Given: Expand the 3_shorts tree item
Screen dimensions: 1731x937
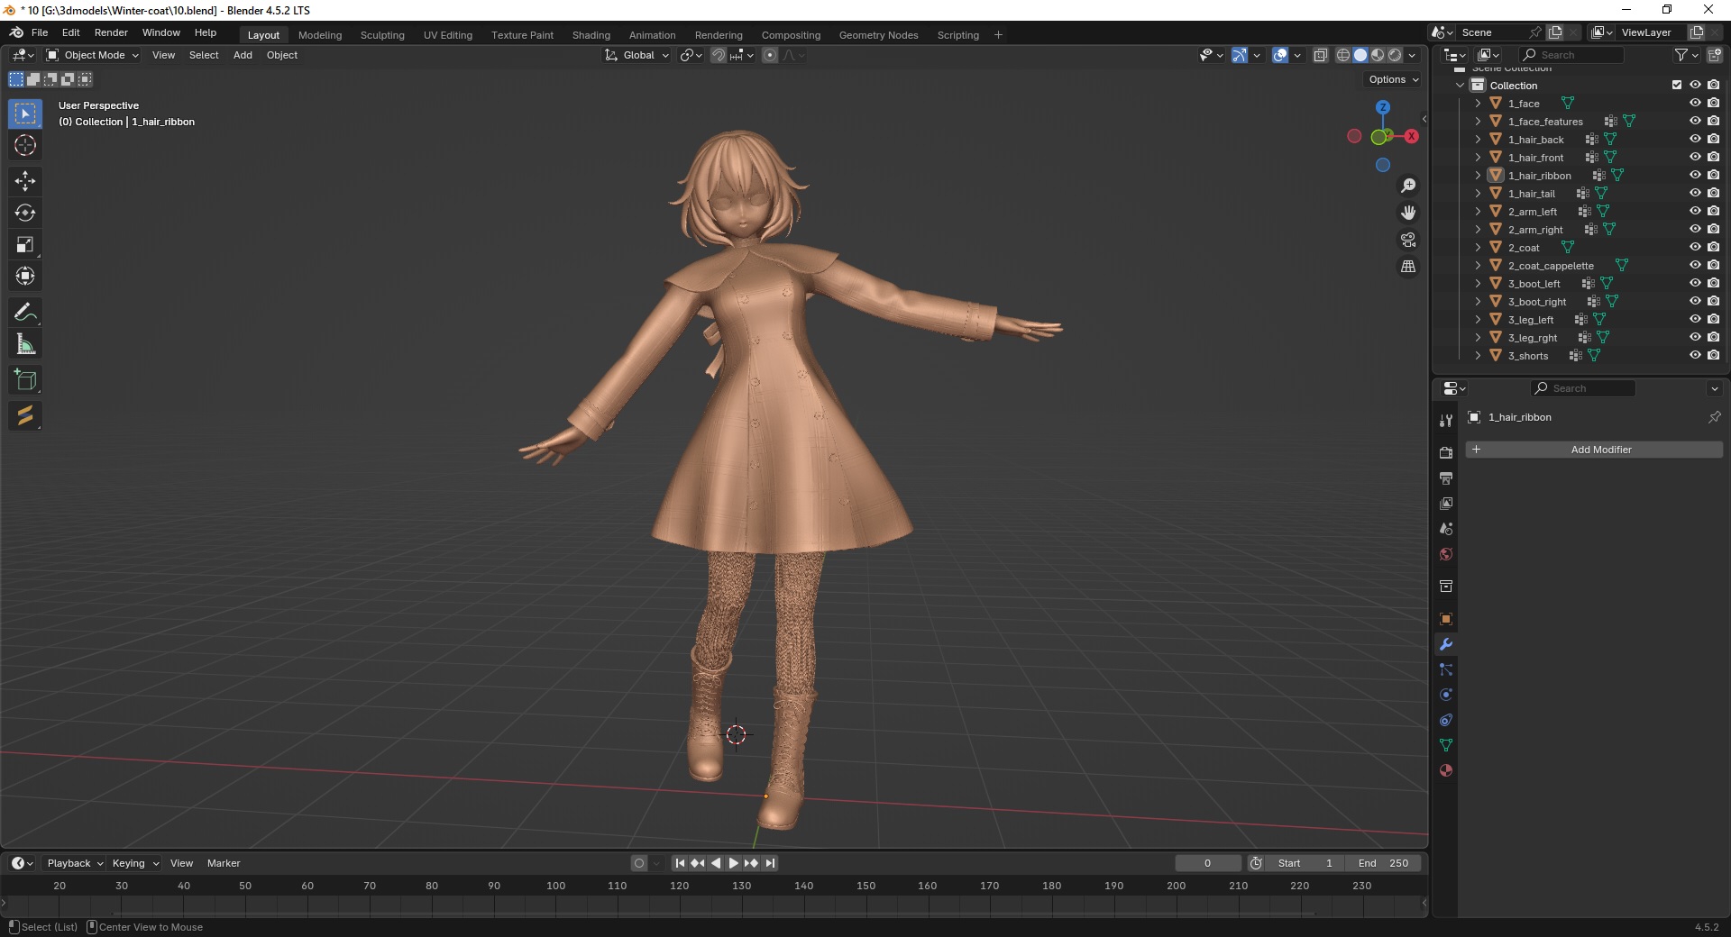Looking at the screenshot, I should coord(1478,356).
